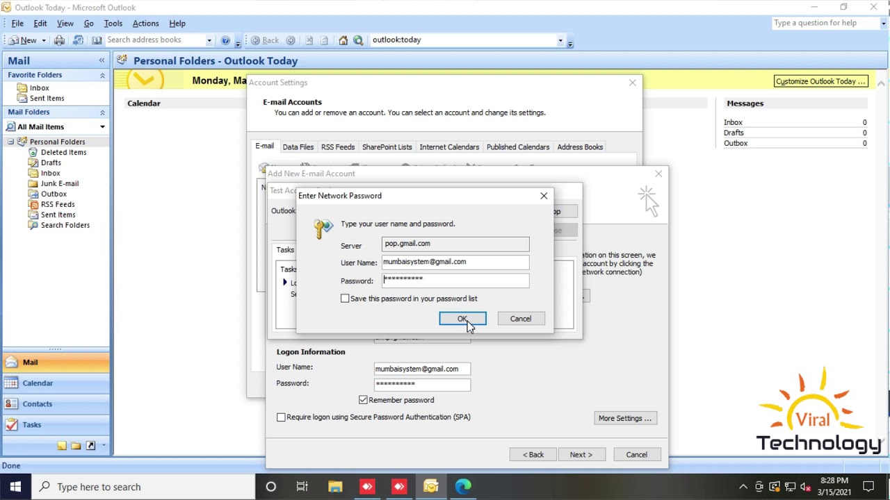Click the Home icon in the web toolbar
890x500 pixels.
pos(343,40)
